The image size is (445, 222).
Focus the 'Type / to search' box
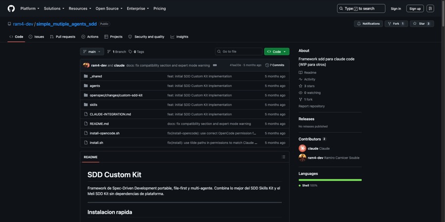pyautogui.click(x=361, y=8)
